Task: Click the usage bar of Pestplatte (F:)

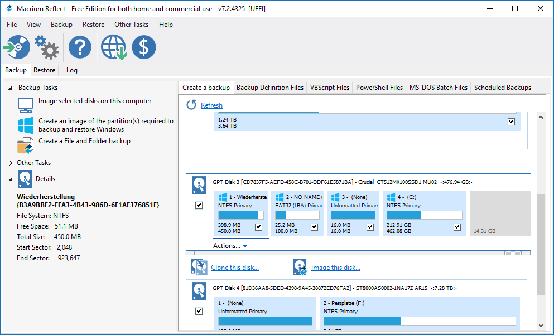Action: pos(420,321)
